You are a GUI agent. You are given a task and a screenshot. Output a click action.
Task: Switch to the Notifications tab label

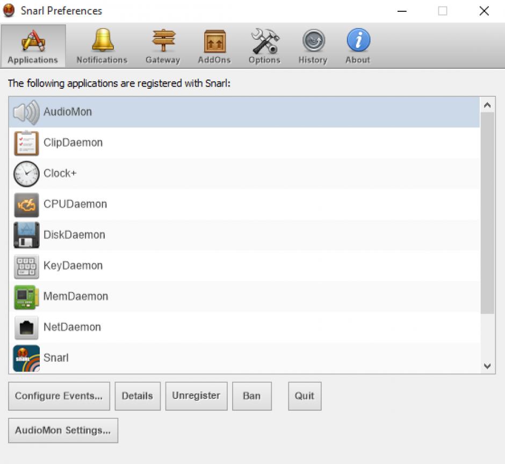[102, 60]
